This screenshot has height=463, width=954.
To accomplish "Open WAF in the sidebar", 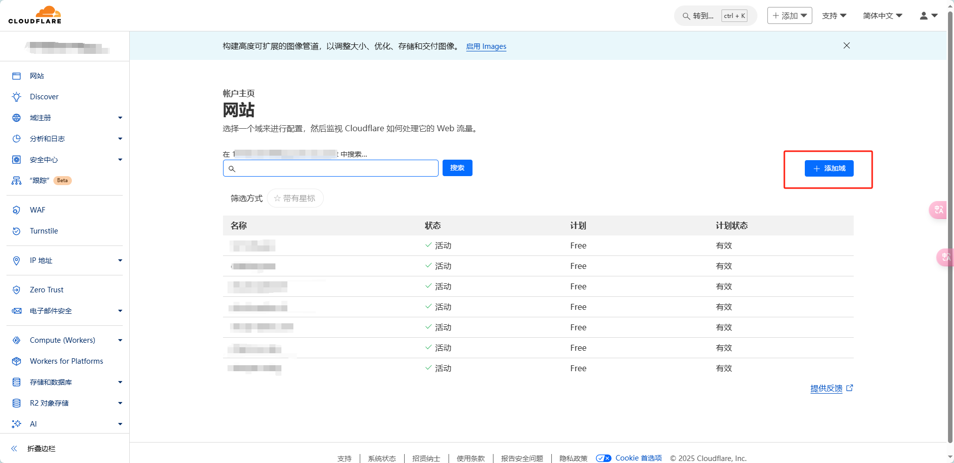I will [37, 210].
